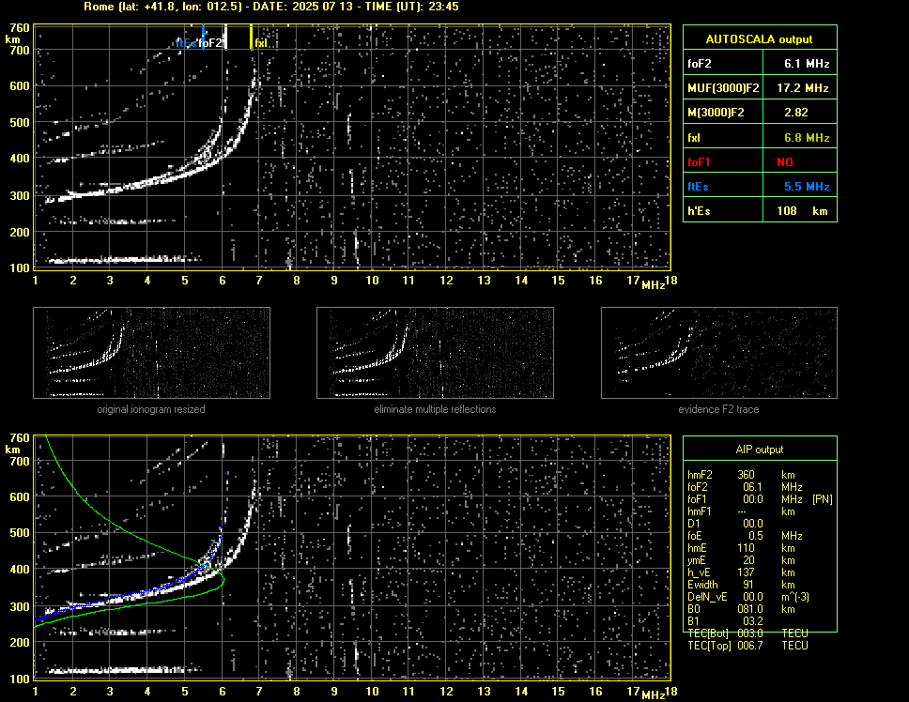Click the 500 km axis label on bottom ionogram
Viewport: 909px width, 702px height.
click(19, 533)
